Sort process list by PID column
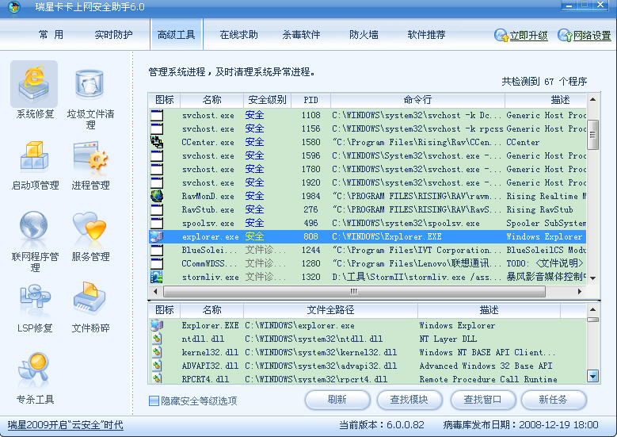617x437 pixels. tap(310, 100)
